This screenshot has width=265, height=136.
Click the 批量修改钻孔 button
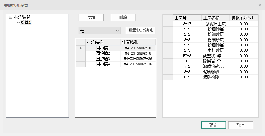[x=141, y=31]
